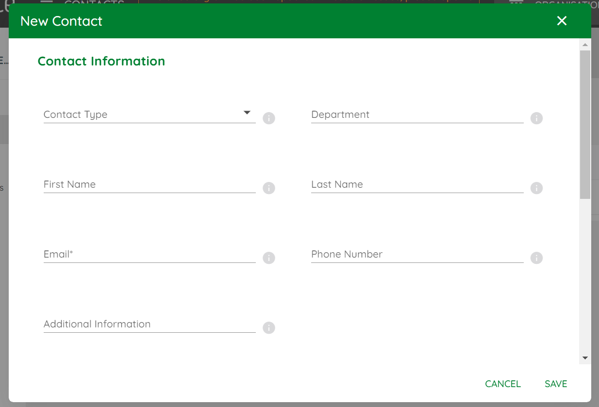The height and width of the screenshot is (407, 599).
Task: Click info icon beside Last Name
Action: pyautogui.click(x=536, y=188)
